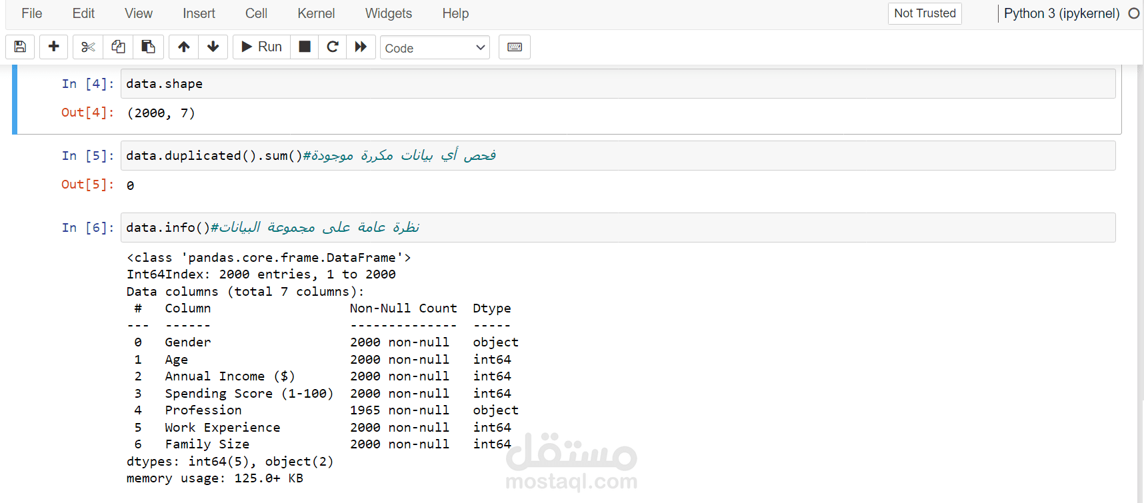Viewport: 1144px width, 503px height.
Task: Click into the data.info() code cell
Action: 618,228
